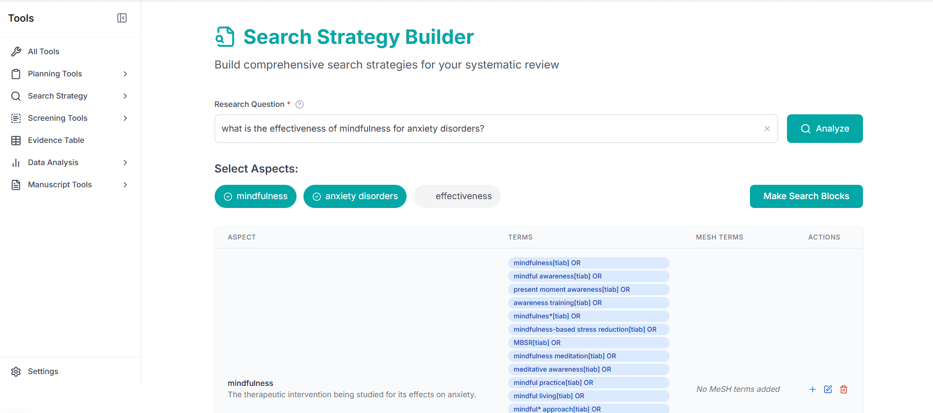Enable the effectiveness aspect chip
Image resolution: width=933 pixels, height=413 pixels.
(x=457, y=196)
